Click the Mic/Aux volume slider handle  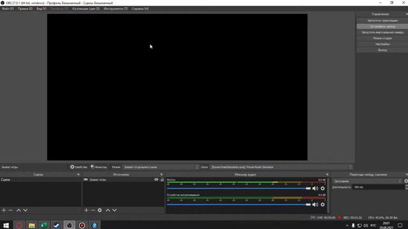[x=308, y=188]
